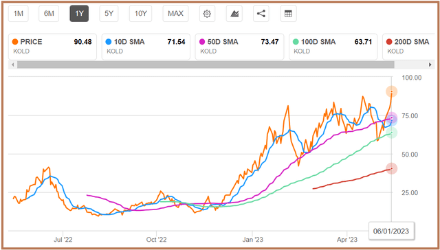Click the legend horizontal scrollbar thumb

pos(206,65)
